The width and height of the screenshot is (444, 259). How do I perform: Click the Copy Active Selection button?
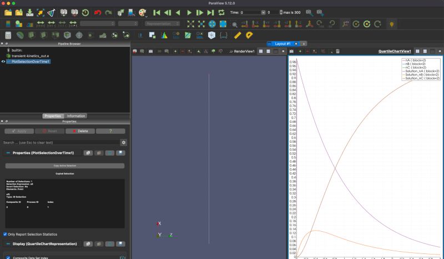(x=65, y=166)
